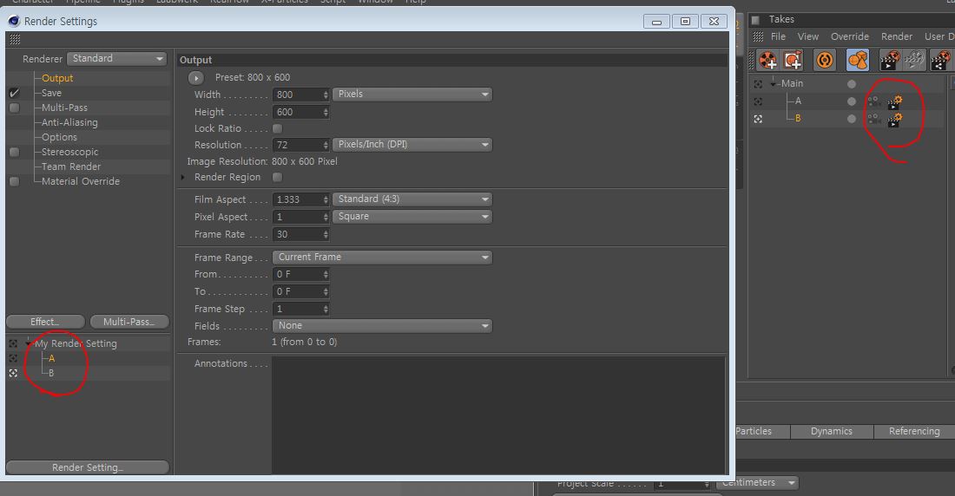955x496 pixels.
Task: Click the Width stepper arrows
Action: (326, 95)
